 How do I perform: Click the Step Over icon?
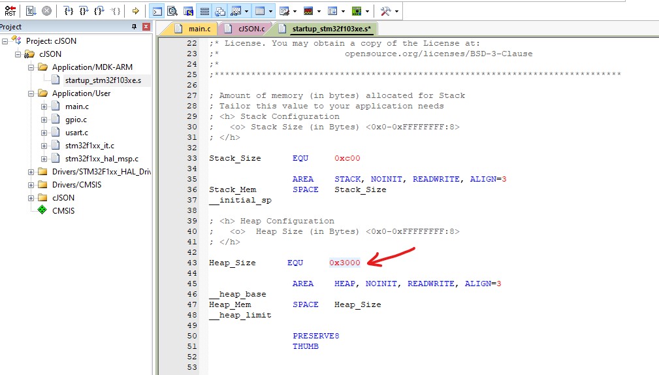click(x=84, y=11)
